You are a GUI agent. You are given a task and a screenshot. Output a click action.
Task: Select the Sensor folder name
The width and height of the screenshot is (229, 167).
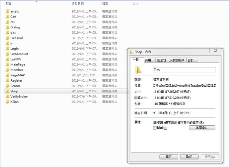15,86
